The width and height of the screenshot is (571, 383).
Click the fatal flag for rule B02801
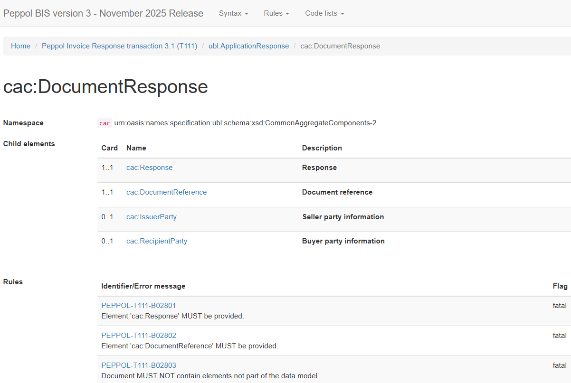(x=560, y=306)
